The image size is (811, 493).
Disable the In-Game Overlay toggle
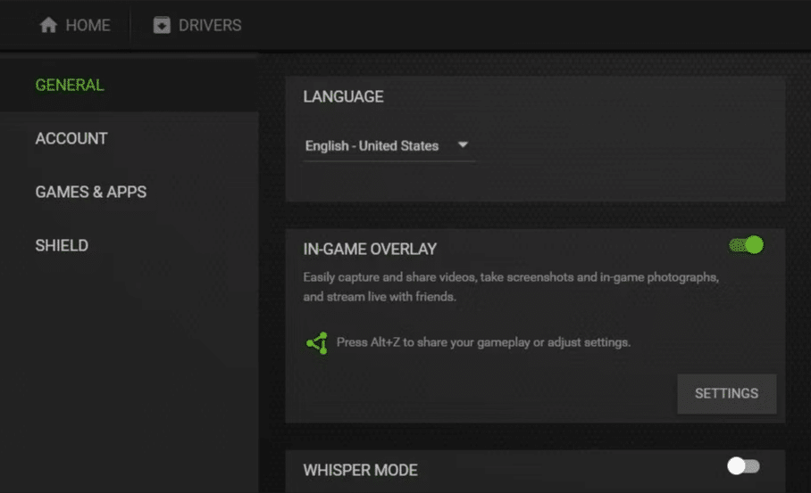pyautogui.click(x=746, y=244)
